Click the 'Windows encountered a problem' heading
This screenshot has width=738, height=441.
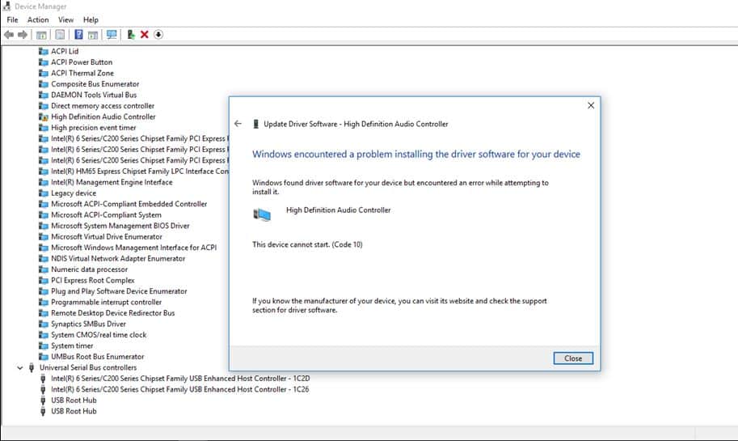(x=416, y=154)
